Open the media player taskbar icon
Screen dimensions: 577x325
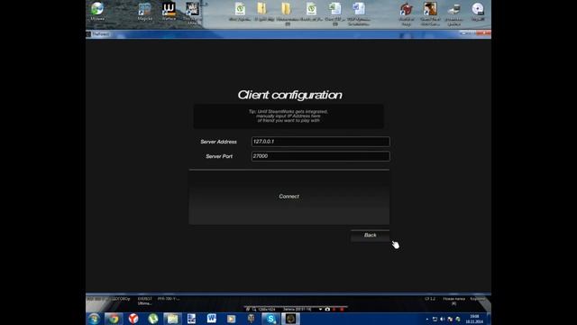point(231,319)
